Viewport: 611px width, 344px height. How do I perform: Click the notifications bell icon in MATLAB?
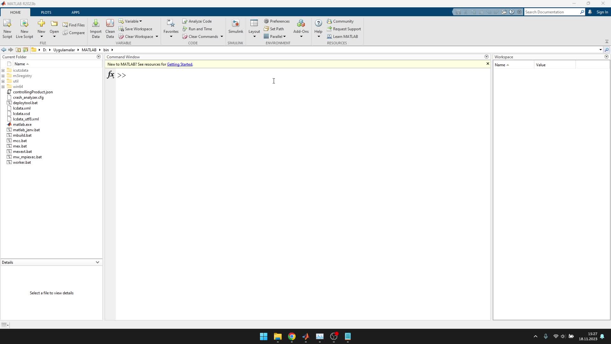590,12
